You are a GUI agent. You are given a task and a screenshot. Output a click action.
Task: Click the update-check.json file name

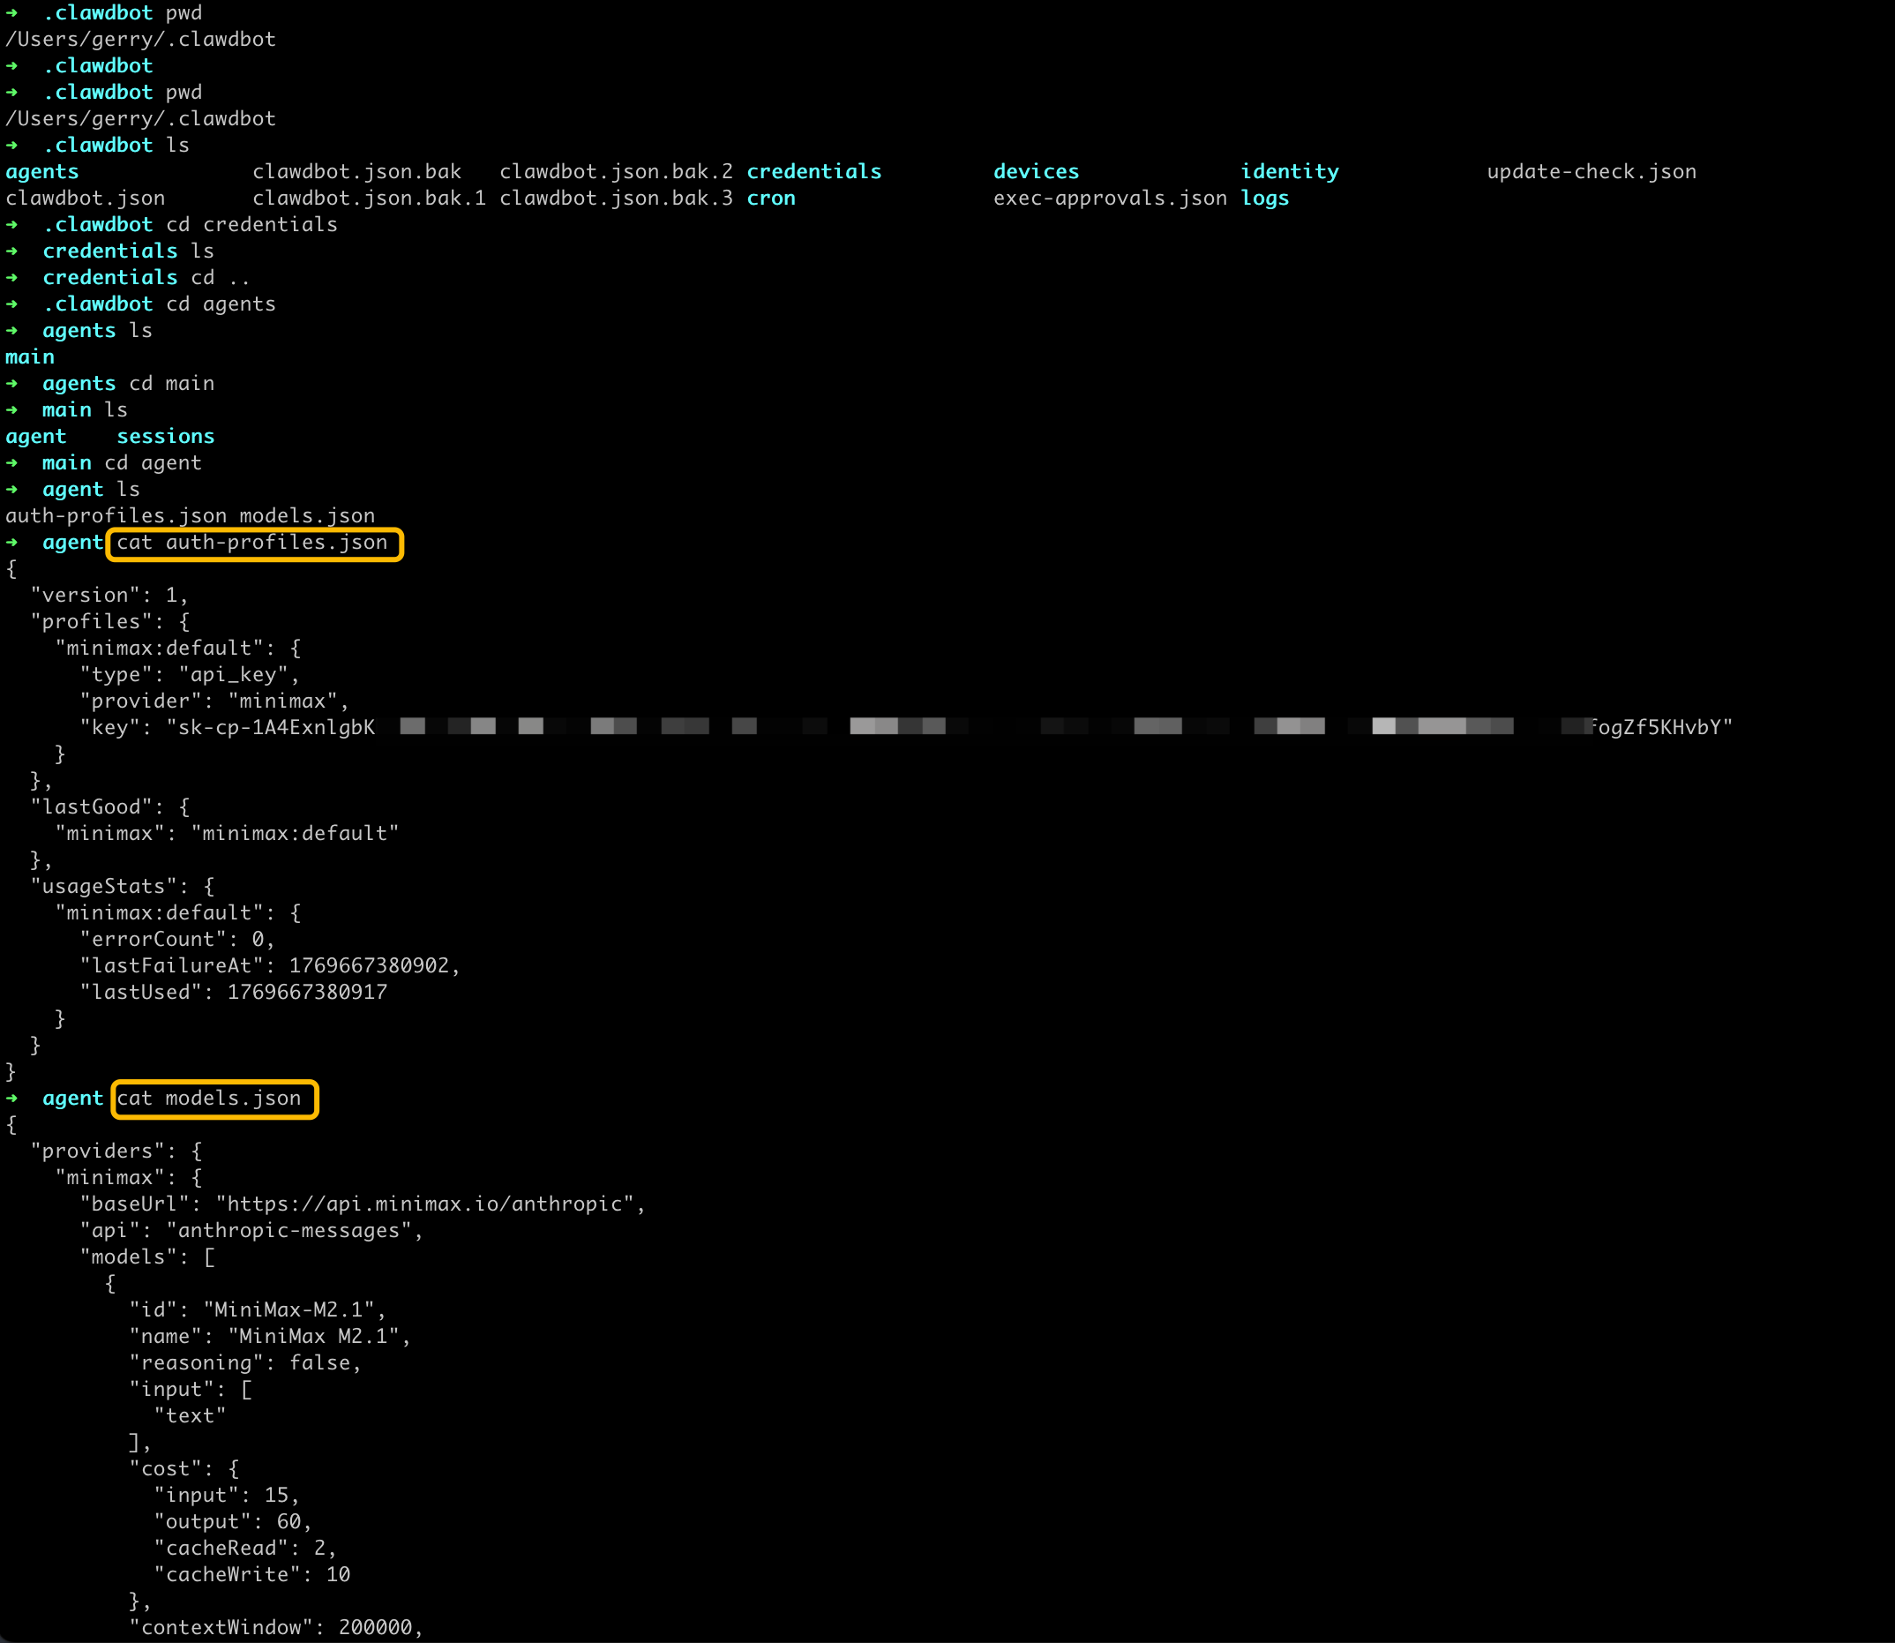coord(1591,171)
